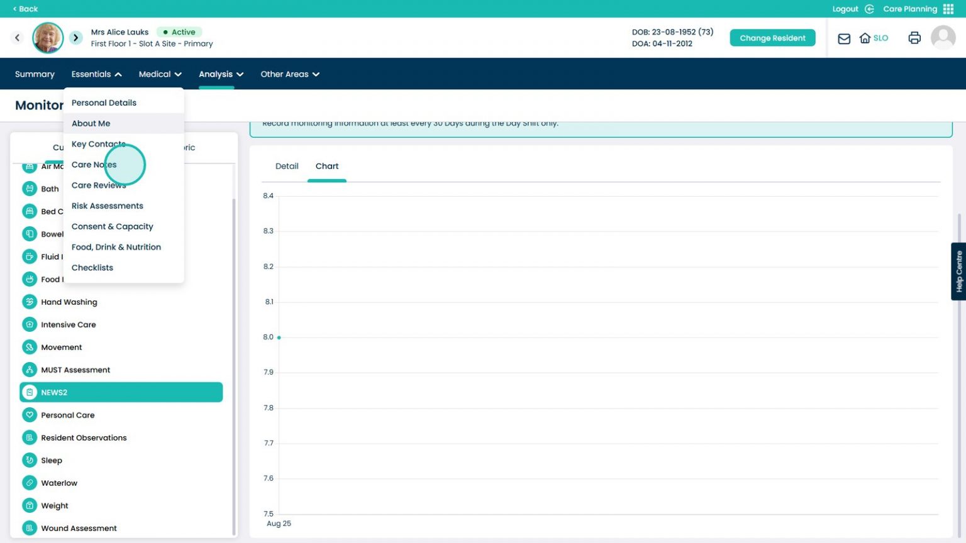Click the next resident arrow icon
Image resolution: width=966 pixels, height=543 pixels.
pos(75,38)
